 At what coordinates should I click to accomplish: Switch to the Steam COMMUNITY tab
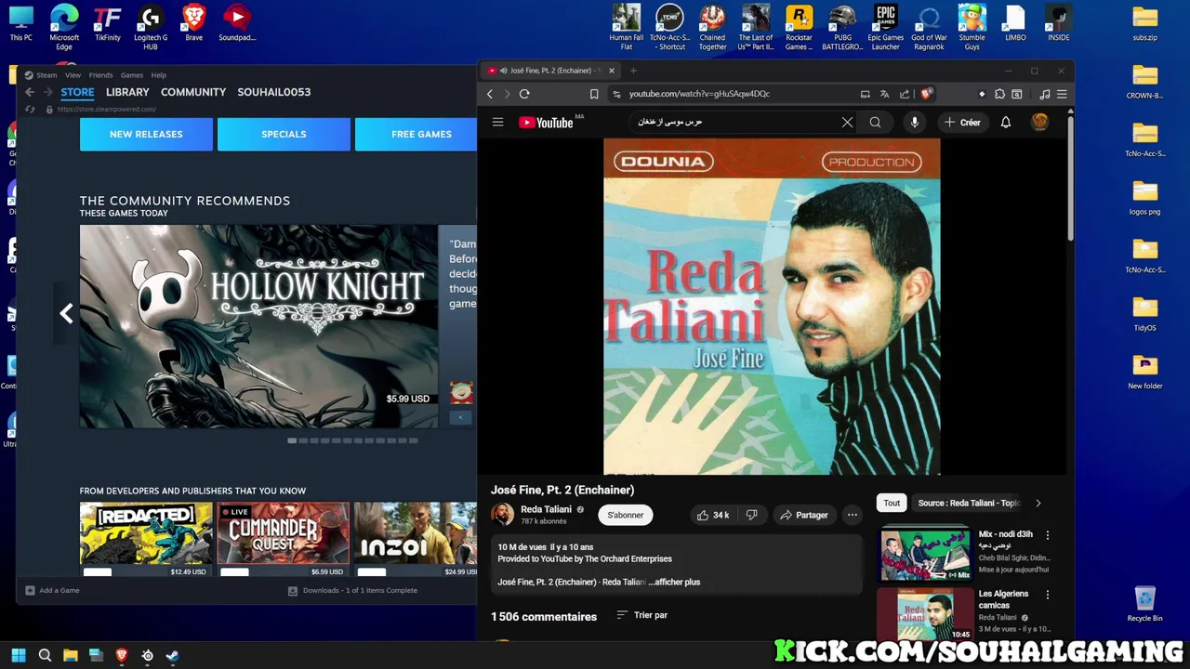click(193, 92)
